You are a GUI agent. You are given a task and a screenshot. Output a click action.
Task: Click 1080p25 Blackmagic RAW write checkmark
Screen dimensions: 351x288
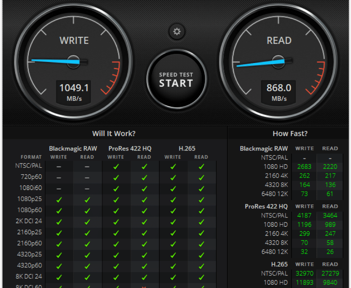tap(59, 200)
